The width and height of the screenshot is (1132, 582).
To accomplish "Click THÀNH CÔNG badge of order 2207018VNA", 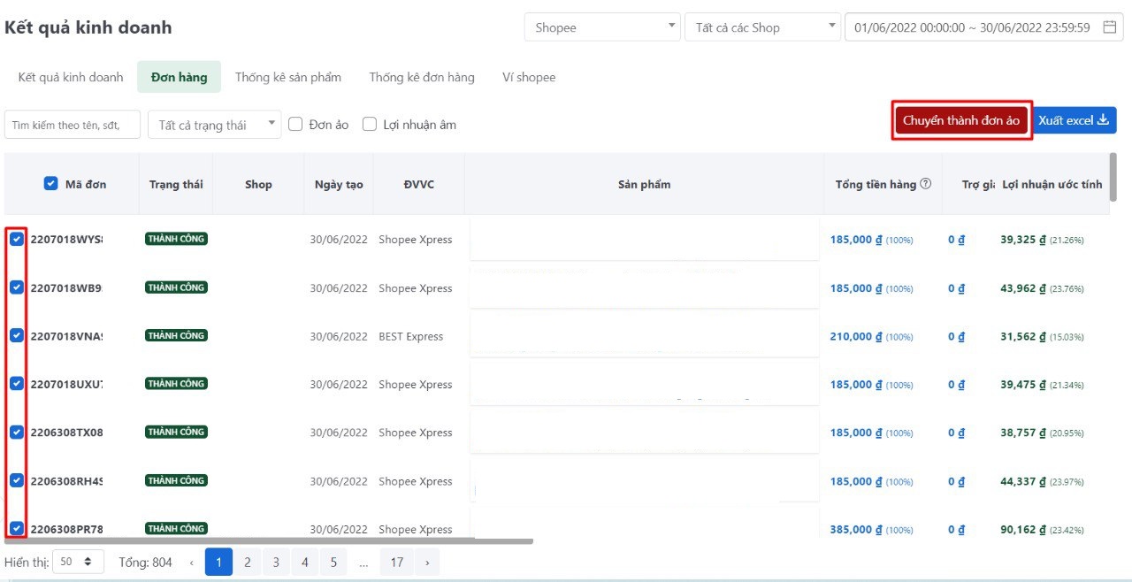I will point(176,335).
